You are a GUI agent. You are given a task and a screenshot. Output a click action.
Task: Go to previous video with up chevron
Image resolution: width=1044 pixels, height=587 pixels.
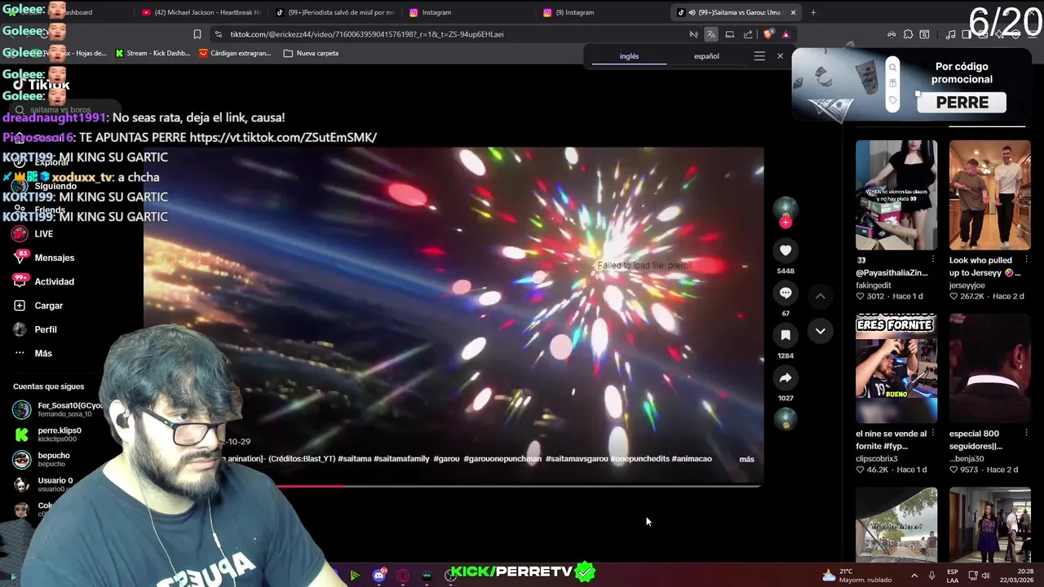[821, 296]
